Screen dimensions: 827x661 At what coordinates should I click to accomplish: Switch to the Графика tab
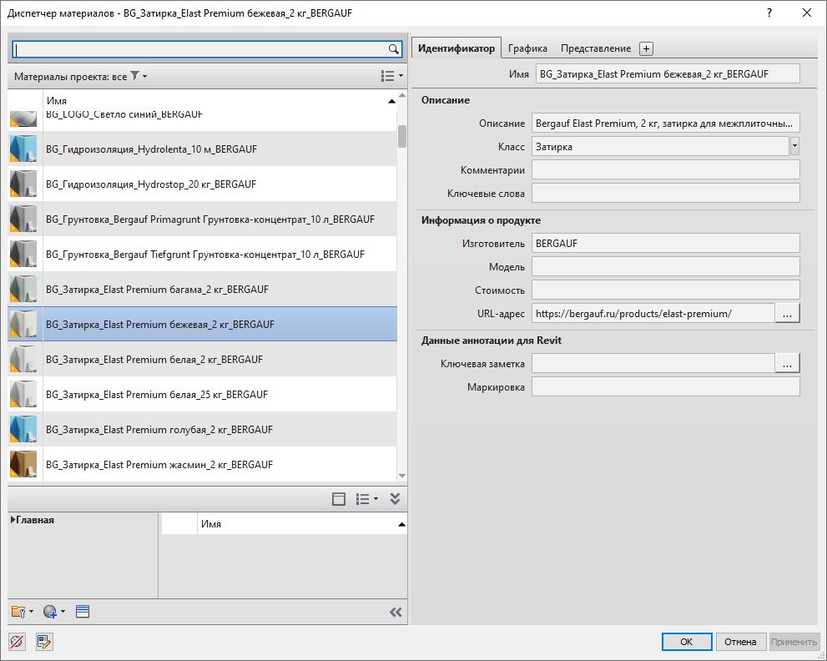(527, 48)
